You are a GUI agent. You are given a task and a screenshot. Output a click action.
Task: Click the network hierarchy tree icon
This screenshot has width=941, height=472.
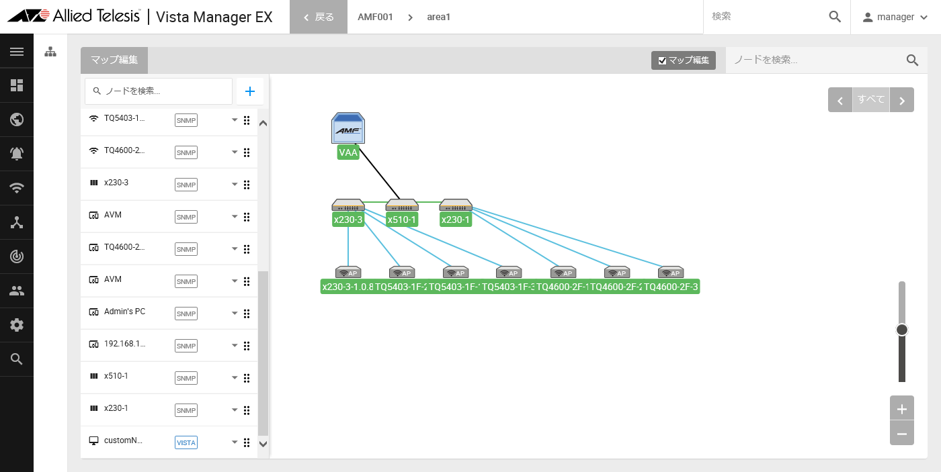tap(50, 52)
